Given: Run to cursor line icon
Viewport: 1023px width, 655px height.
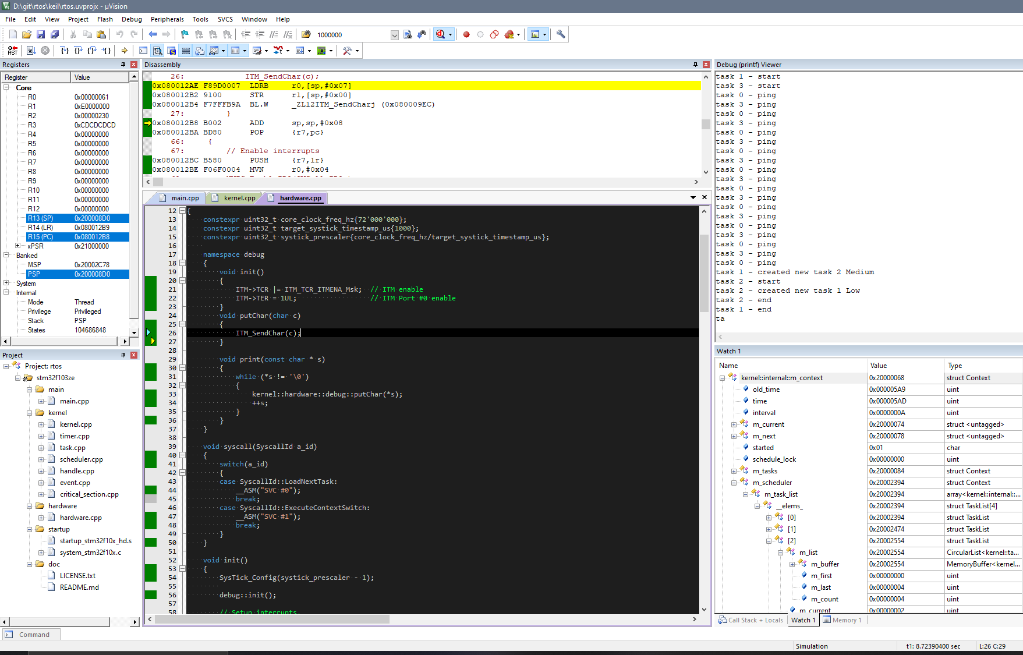Looking at the screenshot, I should coord(107,51).
